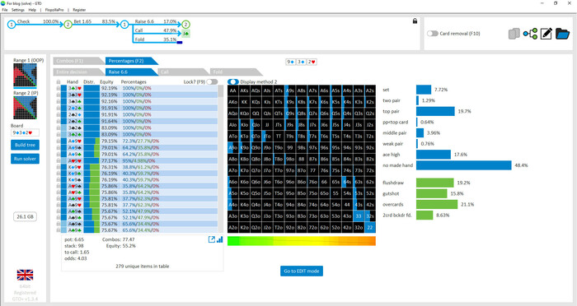Viewport: 577px width, 306px height.
Task: Select the KK cell in the matrix
Action: pyautogui.click(x=244, y=102)
